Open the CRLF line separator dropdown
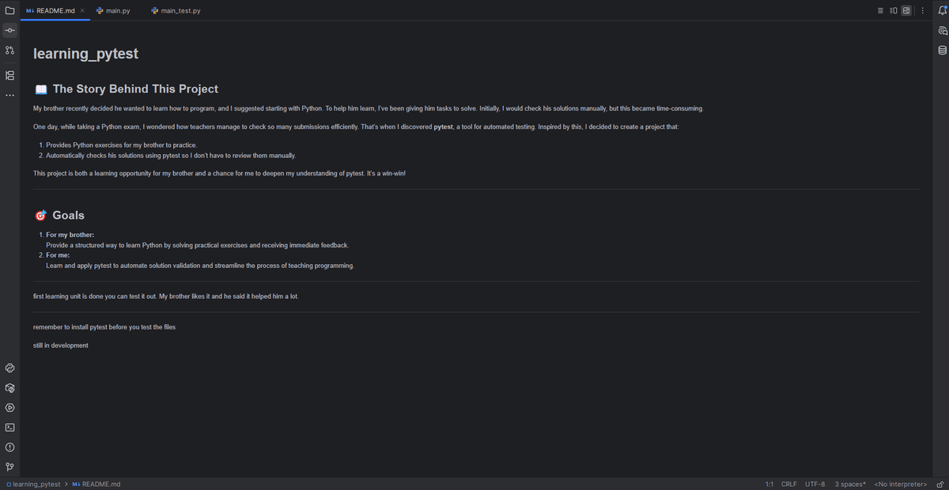 point(788,484)
